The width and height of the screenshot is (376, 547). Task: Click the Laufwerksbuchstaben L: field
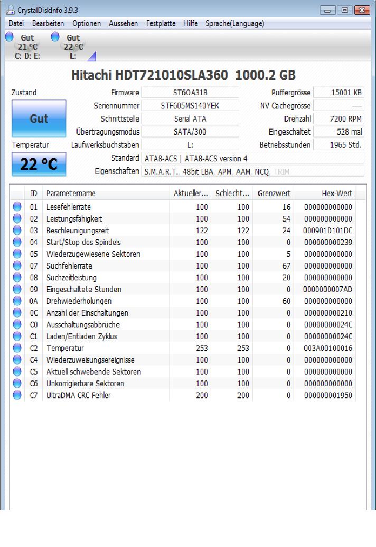(190, 145)
